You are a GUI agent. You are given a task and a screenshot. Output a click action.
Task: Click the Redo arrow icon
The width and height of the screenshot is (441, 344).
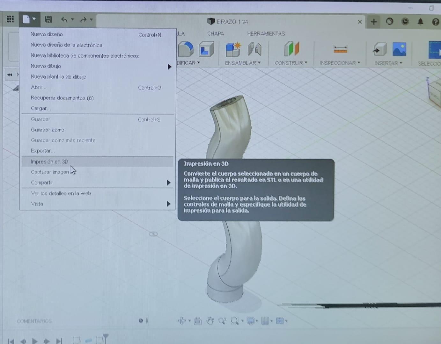pyautogui.click(x=83, y=20)
